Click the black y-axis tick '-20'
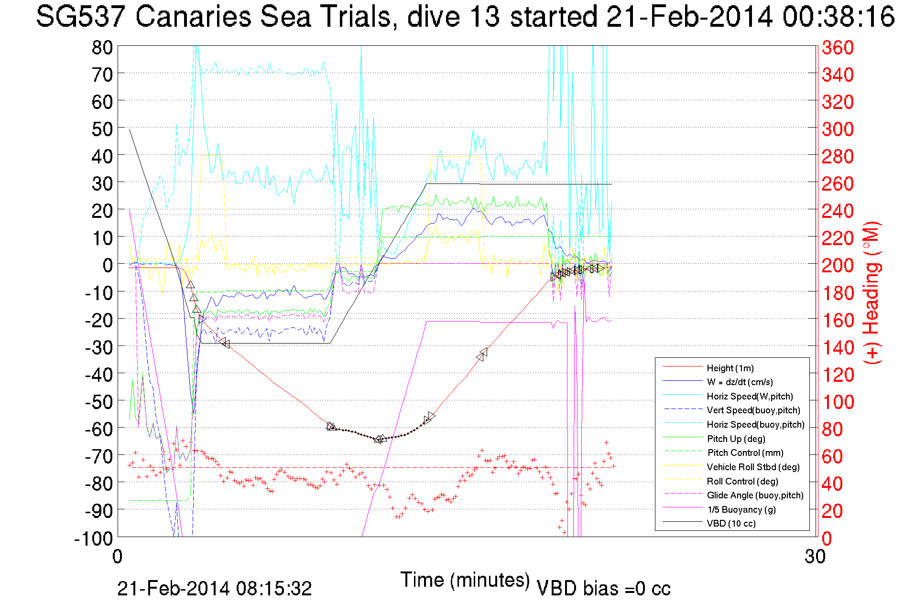Image resolution: width=904 pixels, height=603 pixels. tap(99, 320)
